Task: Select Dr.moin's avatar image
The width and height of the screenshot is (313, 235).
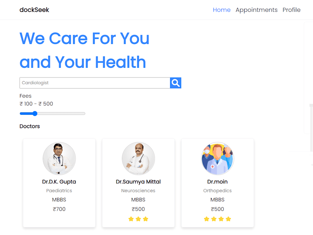Action: coord(218,159)
